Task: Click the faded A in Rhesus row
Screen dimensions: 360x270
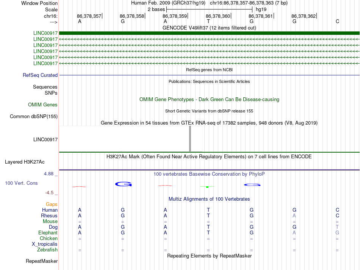Action: pos(294,215)
